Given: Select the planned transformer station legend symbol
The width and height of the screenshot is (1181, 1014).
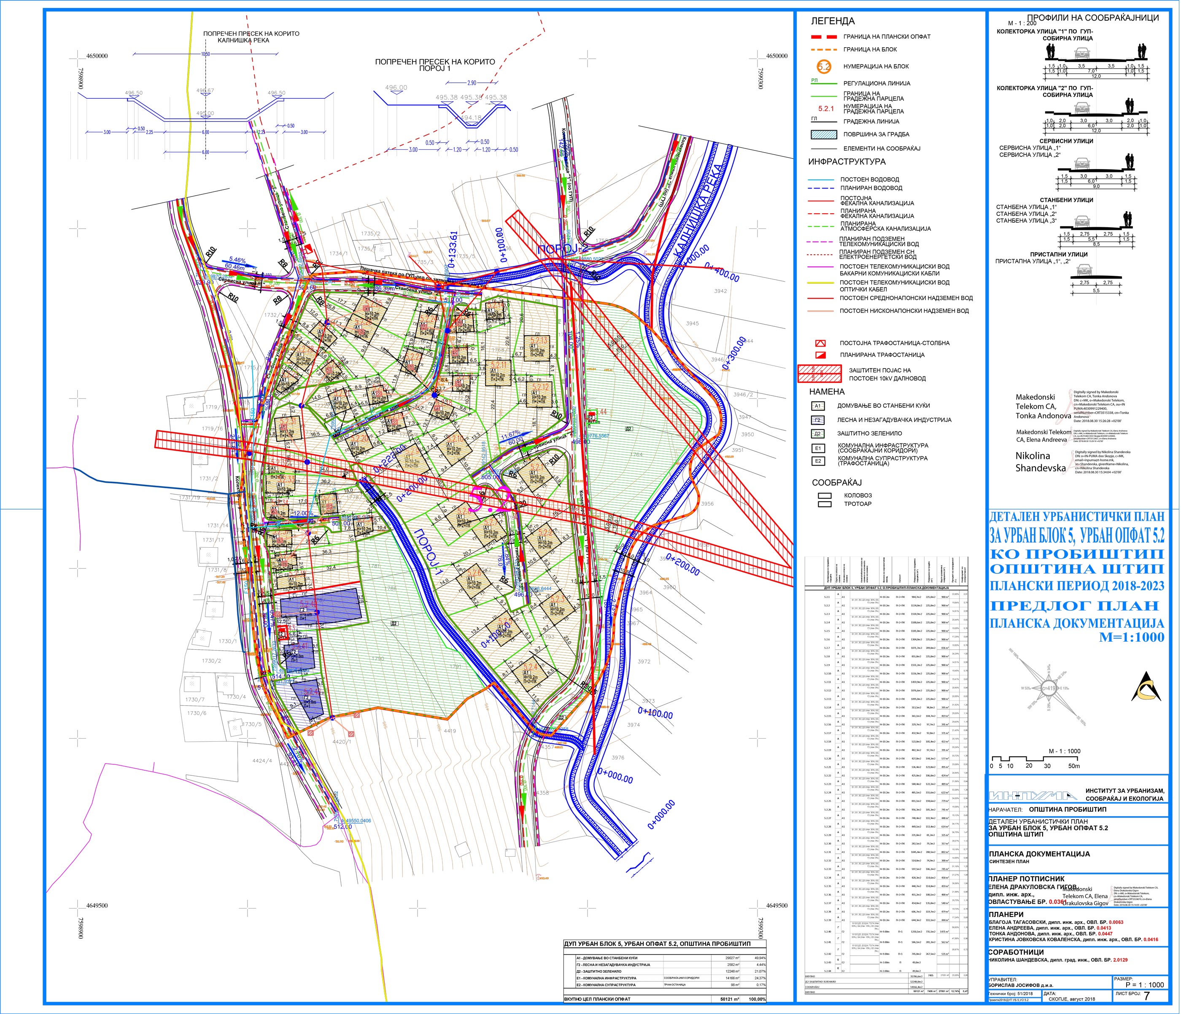Looking at the screenshot, I should [x=820, y=355].
